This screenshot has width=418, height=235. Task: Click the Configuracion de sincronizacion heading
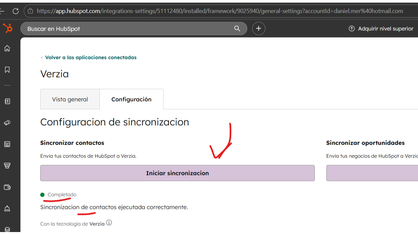coord(114,122)
